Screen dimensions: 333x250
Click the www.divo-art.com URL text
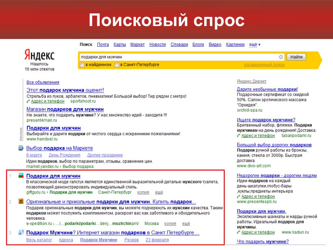(254, 166)
